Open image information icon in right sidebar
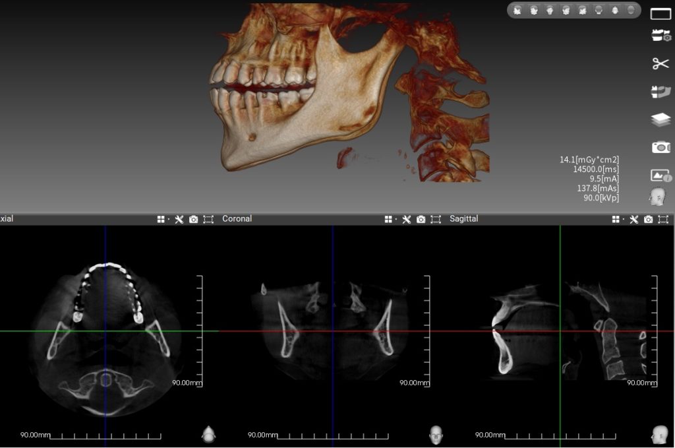The height and width of the screenshot is (448, 675). click(x=660, y=176)
